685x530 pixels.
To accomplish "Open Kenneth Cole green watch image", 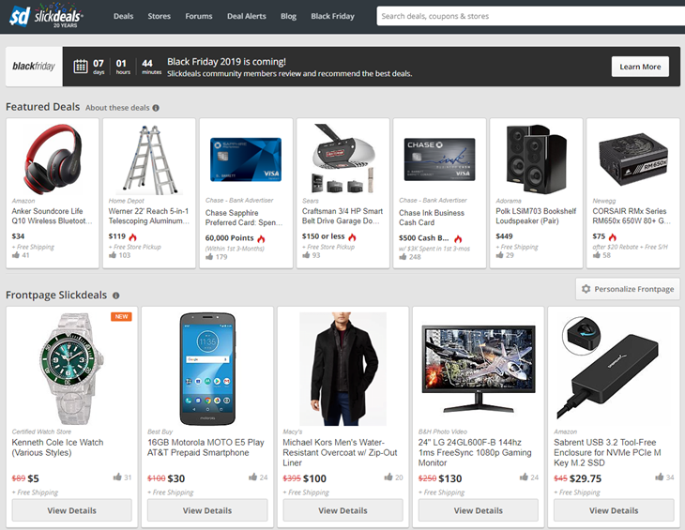I will [72, 369].
